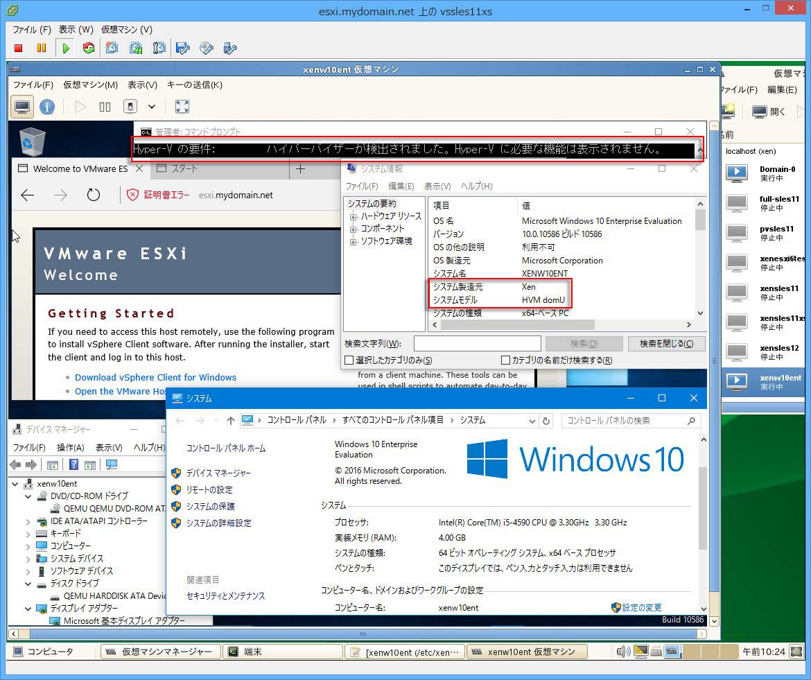Click the コンピュータ button in the bottom panel

tap(44, 652)
